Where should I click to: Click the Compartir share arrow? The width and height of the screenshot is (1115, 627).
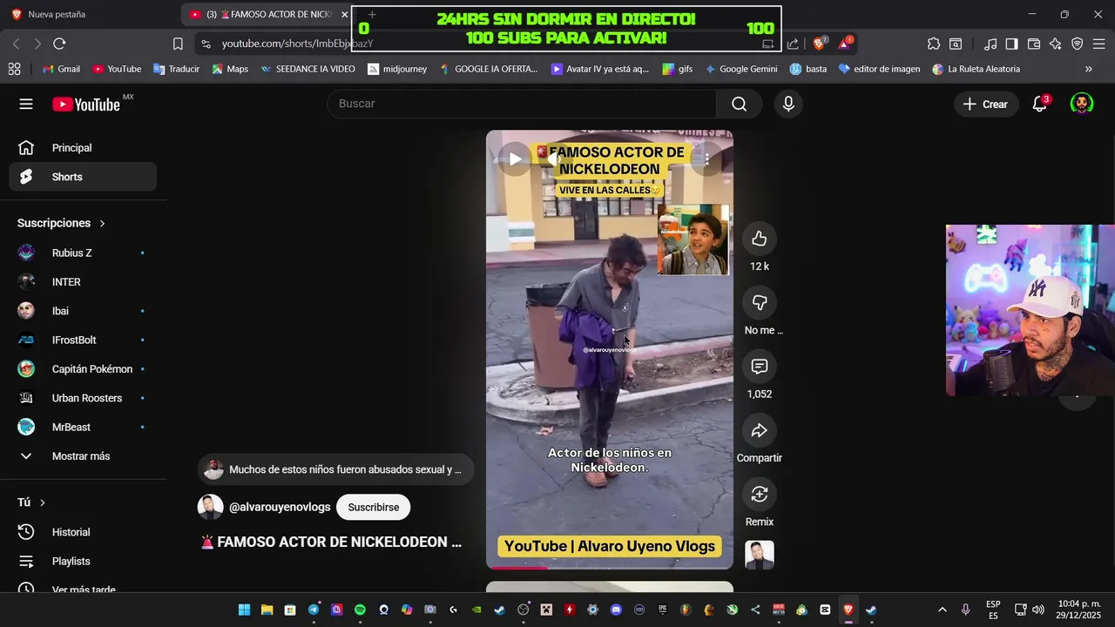click(760, 430)
